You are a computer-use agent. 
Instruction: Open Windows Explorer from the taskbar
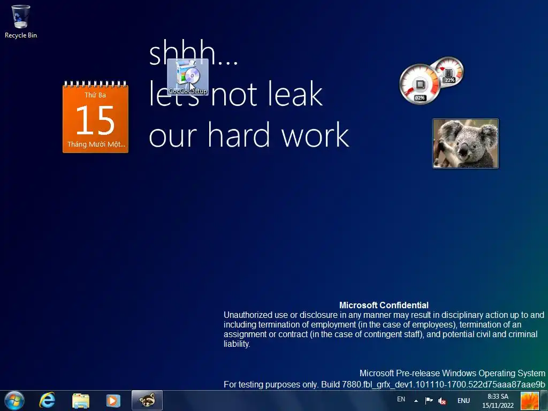pos(81,400)
